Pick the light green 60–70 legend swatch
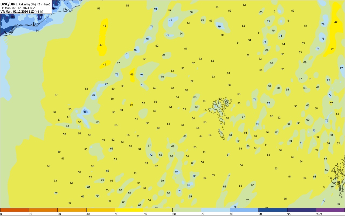 (x=187, y=210)
